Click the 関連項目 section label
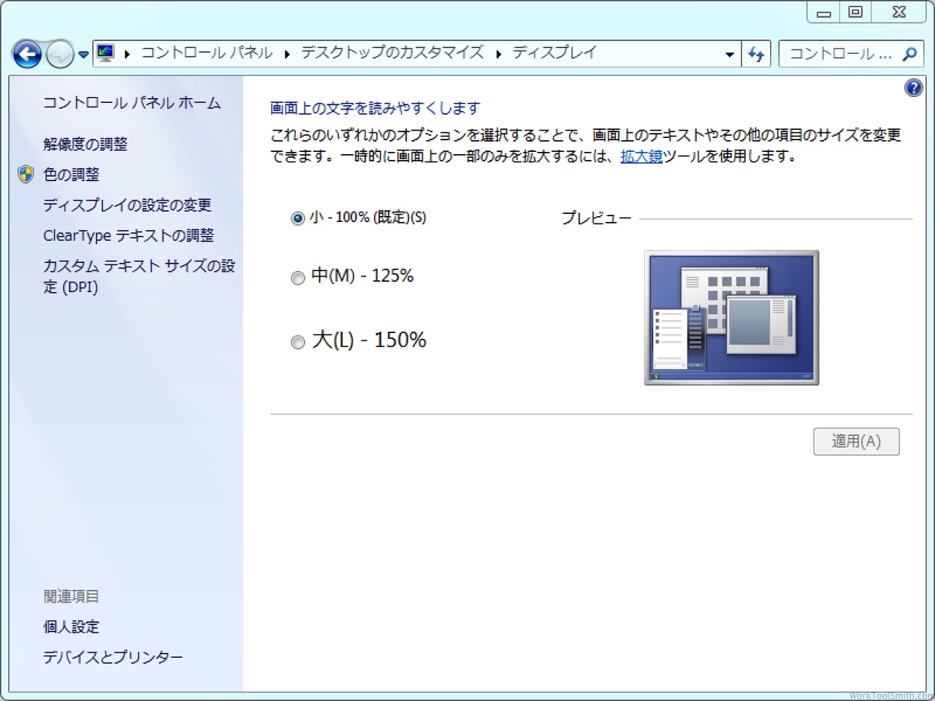Image resolution: width=935 pixels, height=701 pixels. click(x=71, y=596)
